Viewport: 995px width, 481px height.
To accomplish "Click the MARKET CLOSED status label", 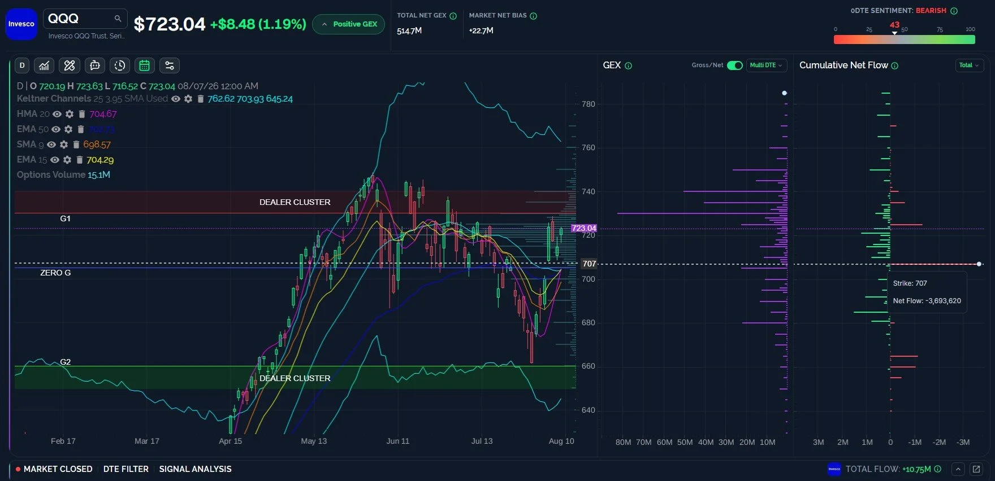I will point(58,469).
